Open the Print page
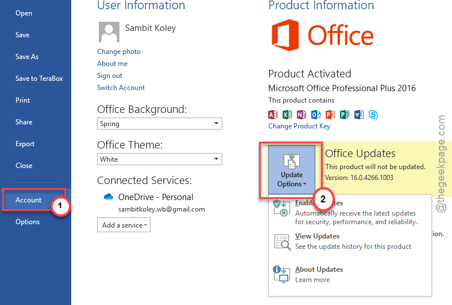This screenshot has height=305, width=452. tap(22, 100)
